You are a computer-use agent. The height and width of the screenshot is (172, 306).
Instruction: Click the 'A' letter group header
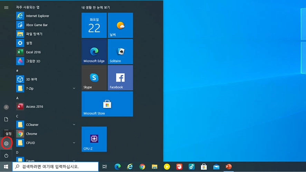coord(17,98)
